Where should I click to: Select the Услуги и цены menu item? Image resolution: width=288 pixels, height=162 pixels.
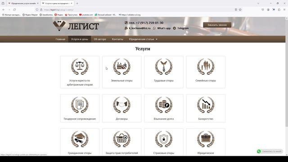pos(80,39)
